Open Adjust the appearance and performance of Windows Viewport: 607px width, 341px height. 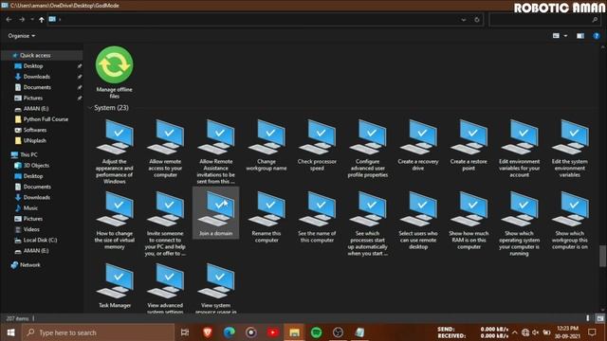coord(115,152)
